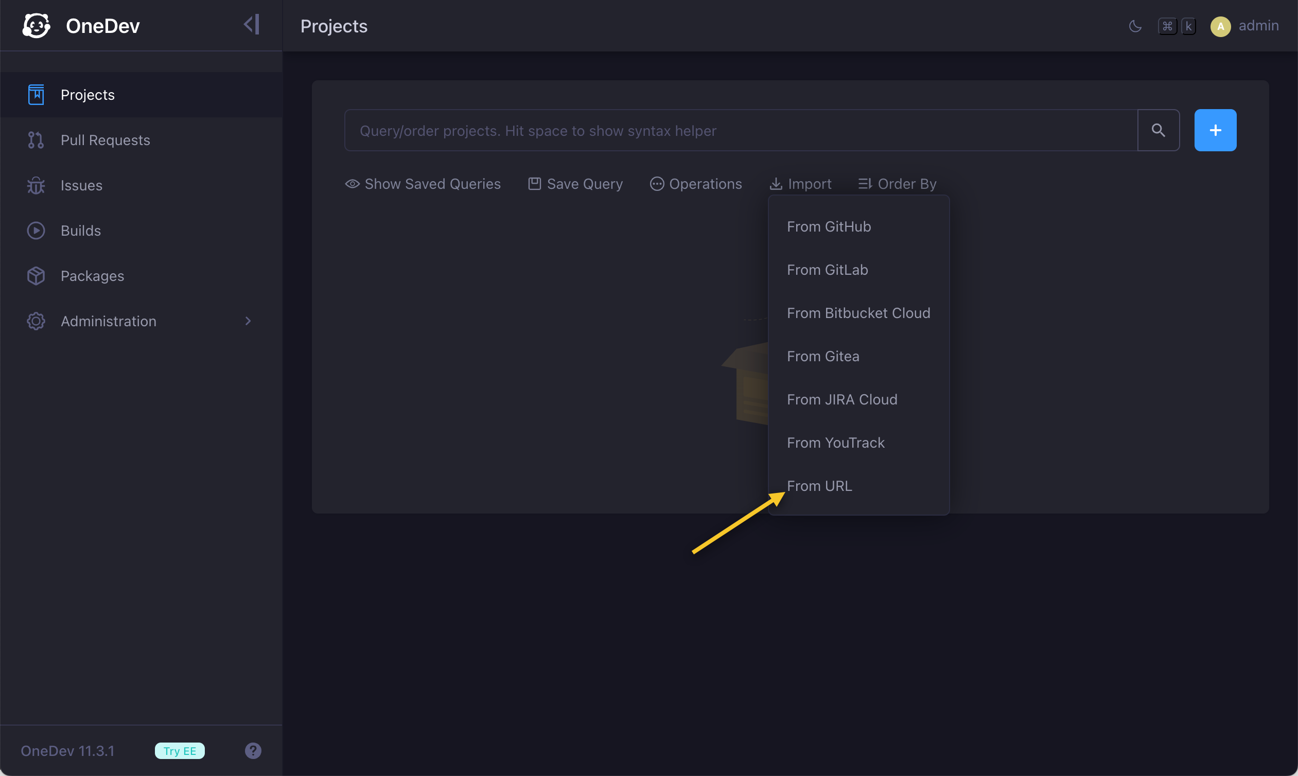This screenshot has width=1298, height=776.
Task: Click Save Query button
Action: point(575,184)
